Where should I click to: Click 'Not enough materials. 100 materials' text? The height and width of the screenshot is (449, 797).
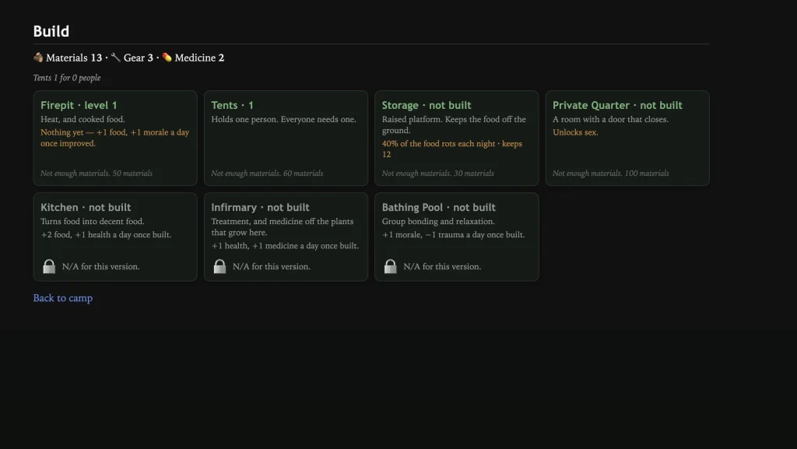611,174
